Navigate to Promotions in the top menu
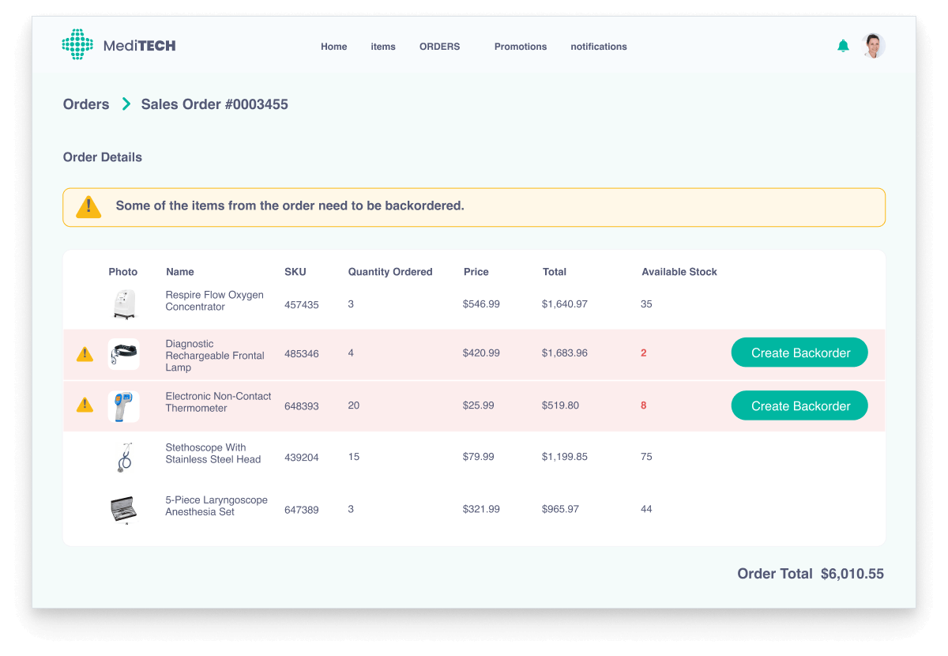The width and height of the screenshot is (948, 656). point(521,47)
